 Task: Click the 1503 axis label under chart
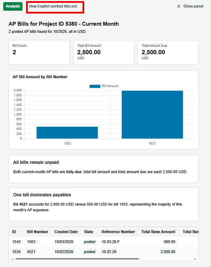(x=67, y=143)
